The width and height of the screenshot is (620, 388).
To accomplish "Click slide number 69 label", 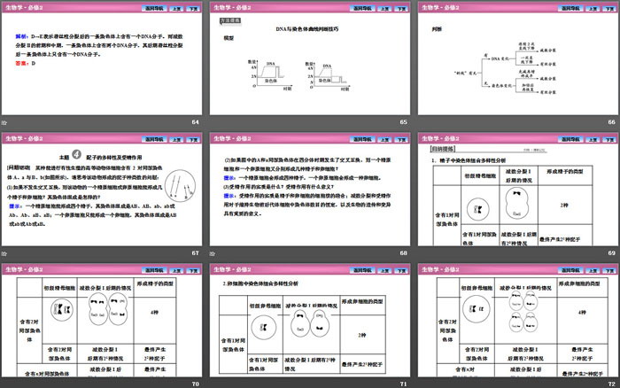I will (612, 252).
